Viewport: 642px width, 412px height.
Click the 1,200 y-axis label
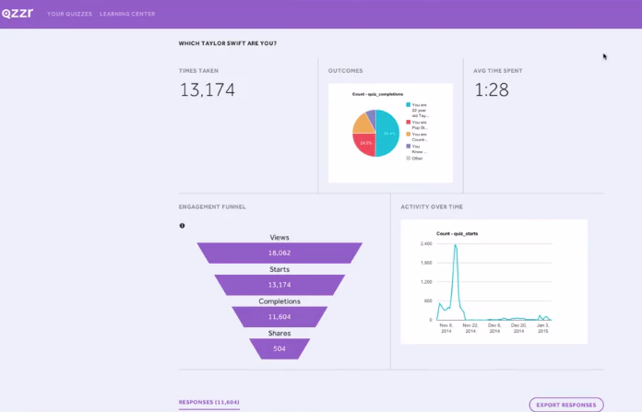tap(426, 282)
